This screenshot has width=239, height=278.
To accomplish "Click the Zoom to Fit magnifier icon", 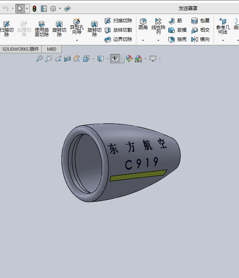I will click(39, 59).
